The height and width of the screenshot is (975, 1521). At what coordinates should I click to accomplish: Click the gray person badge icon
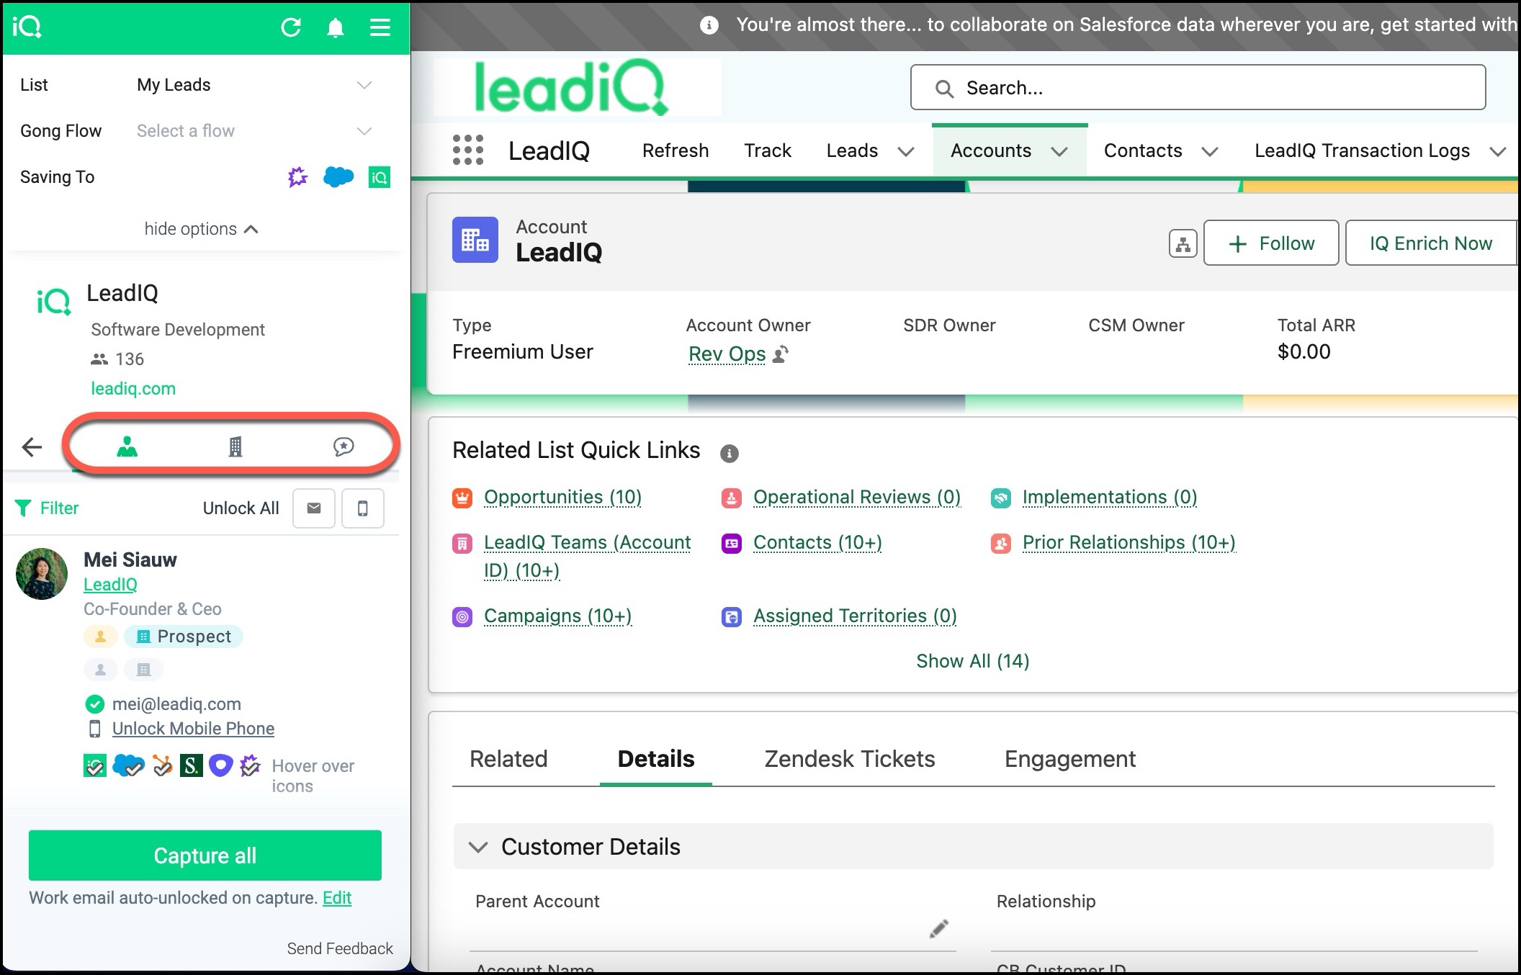(x=100, y=670)
